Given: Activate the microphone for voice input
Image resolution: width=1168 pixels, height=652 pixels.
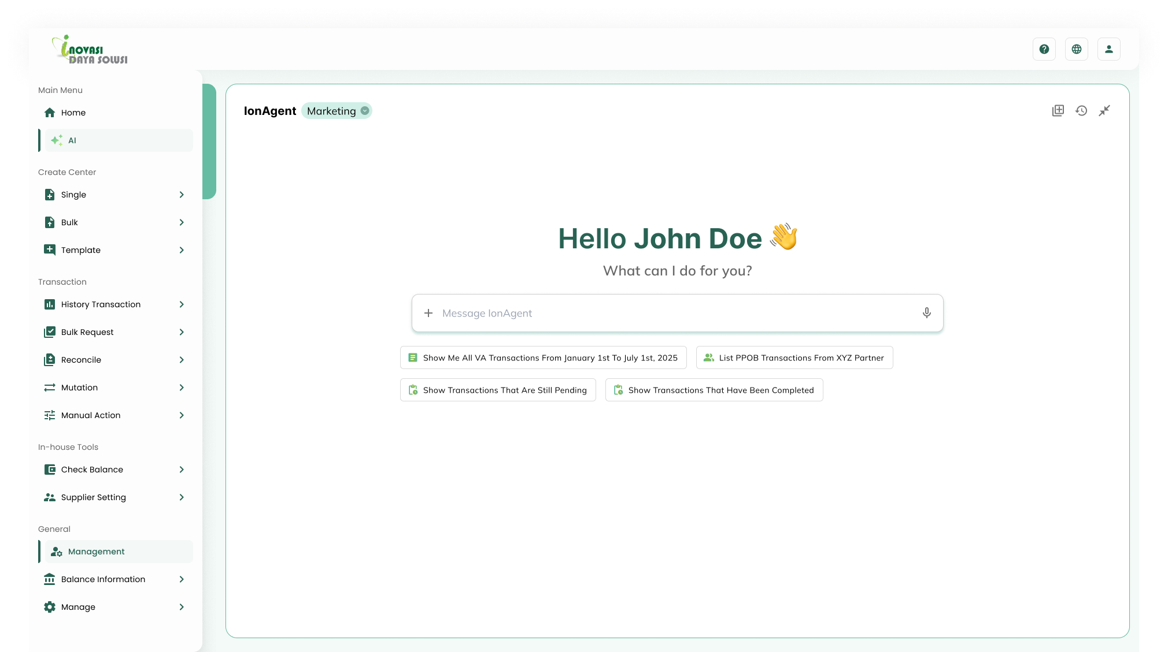Looking at the screenshot, I should 926,313.
